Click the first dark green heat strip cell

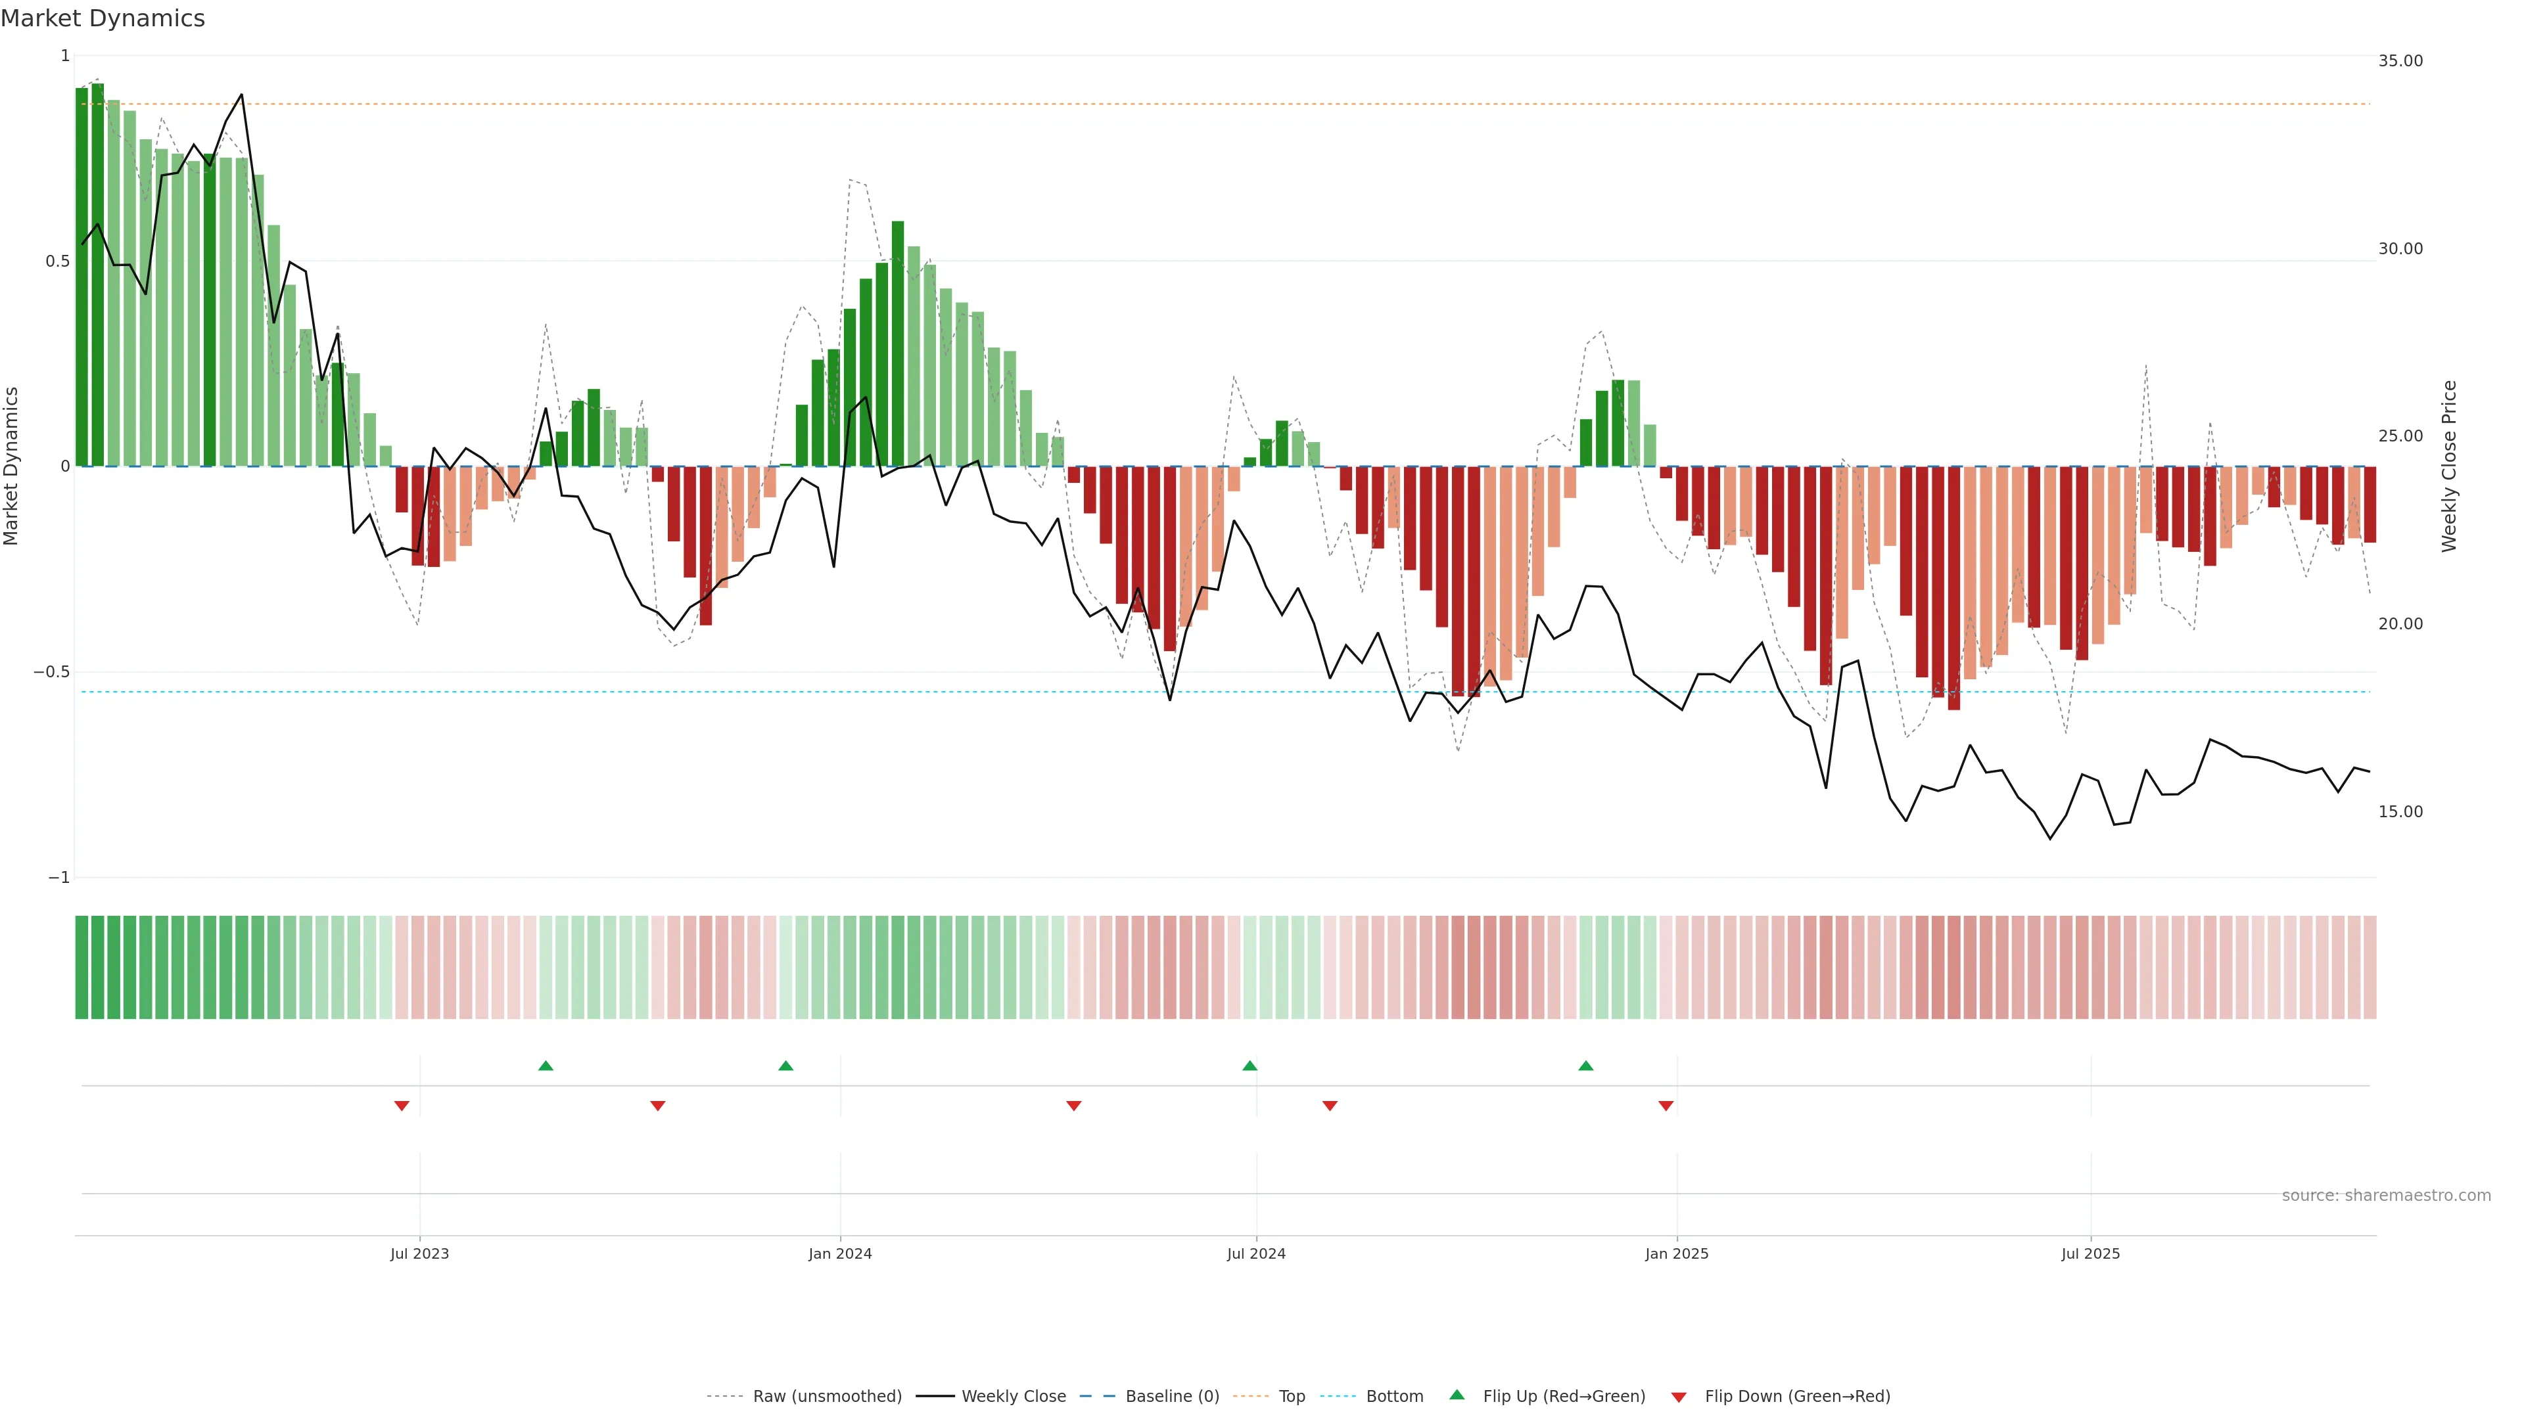(x=82, y=966)
